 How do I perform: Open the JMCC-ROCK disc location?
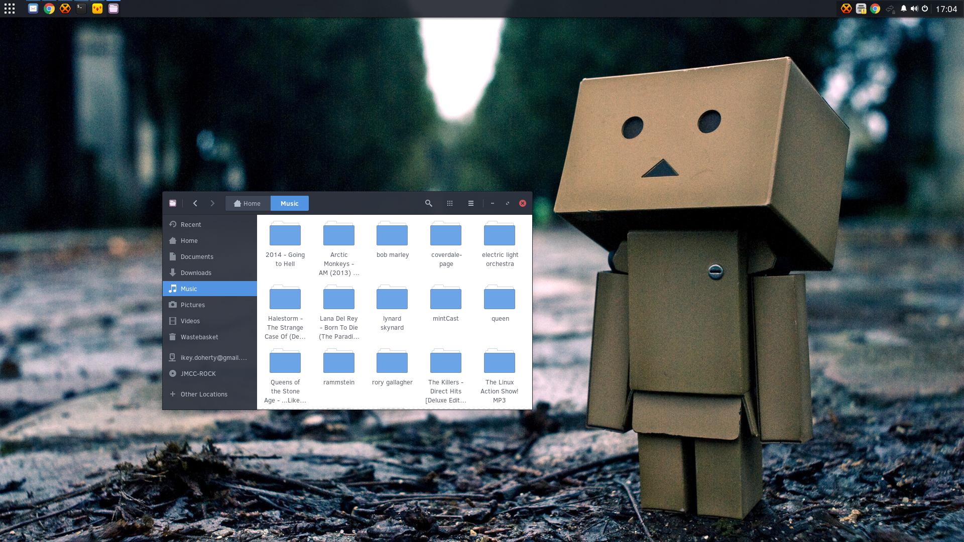[x=210, y=373]
